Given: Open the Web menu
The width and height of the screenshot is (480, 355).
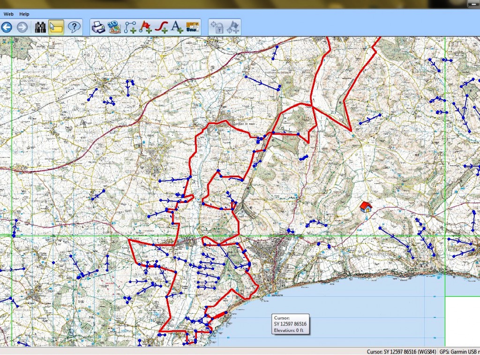Looking at the screenshot, I should [8, 14].
